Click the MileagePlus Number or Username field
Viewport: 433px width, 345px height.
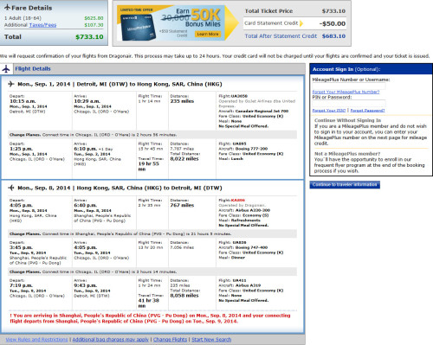pyautogui.click(x=349, y=86)
